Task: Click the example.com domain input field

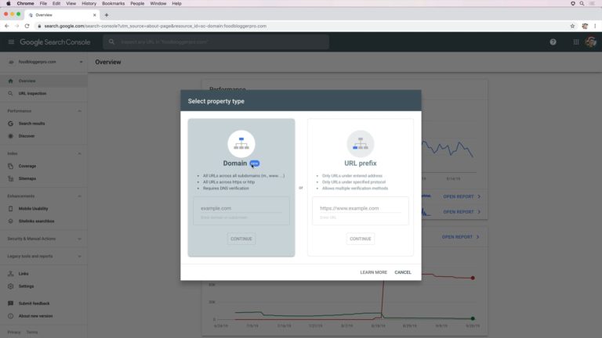Action: point(241,208)
